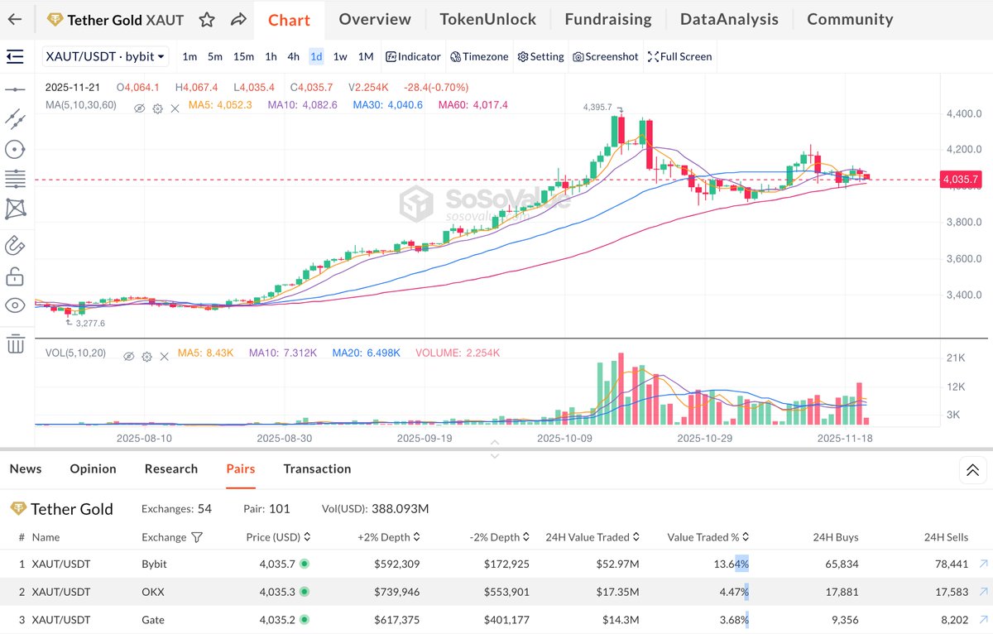Viewport: 993px width, 634px height.
Task: Select the circle shape drawing tool
Action: [15, 149]
